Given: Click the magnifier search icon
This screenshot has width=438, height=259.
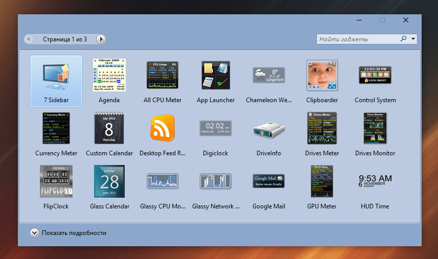Looking at the screenshot, I should tap(403, 39).
